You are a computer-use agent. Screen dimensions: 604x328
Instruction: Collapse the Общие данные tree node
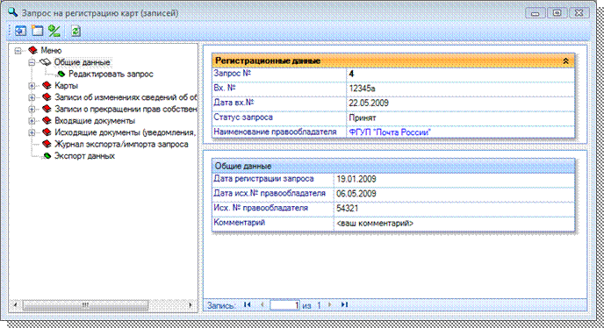tap(32, 62)
